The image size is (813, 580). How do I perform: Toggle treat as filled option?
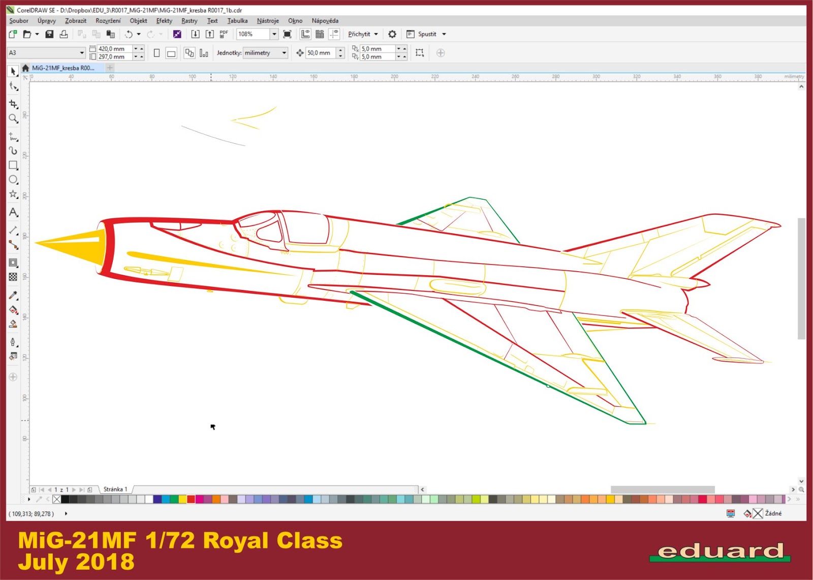point(420,53)
